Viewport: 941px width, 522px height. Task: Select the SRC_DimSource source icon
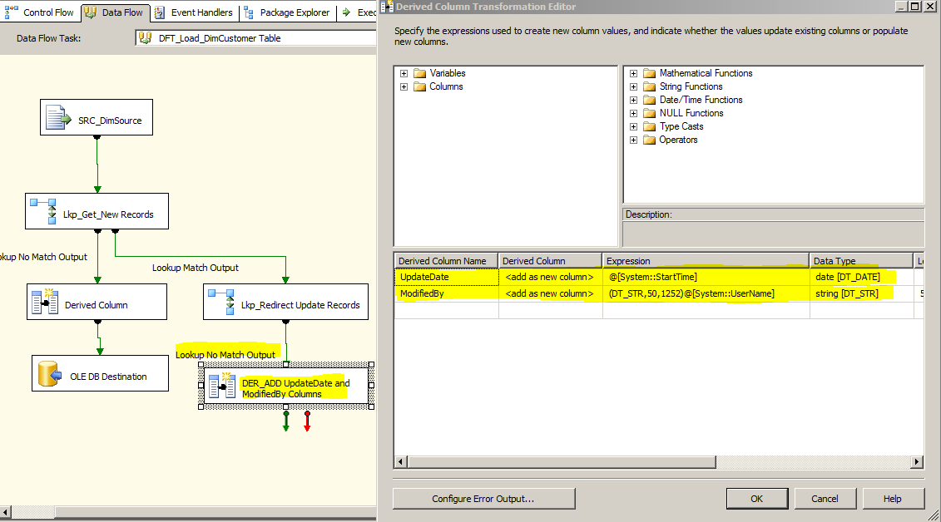[x=54, y=116]
